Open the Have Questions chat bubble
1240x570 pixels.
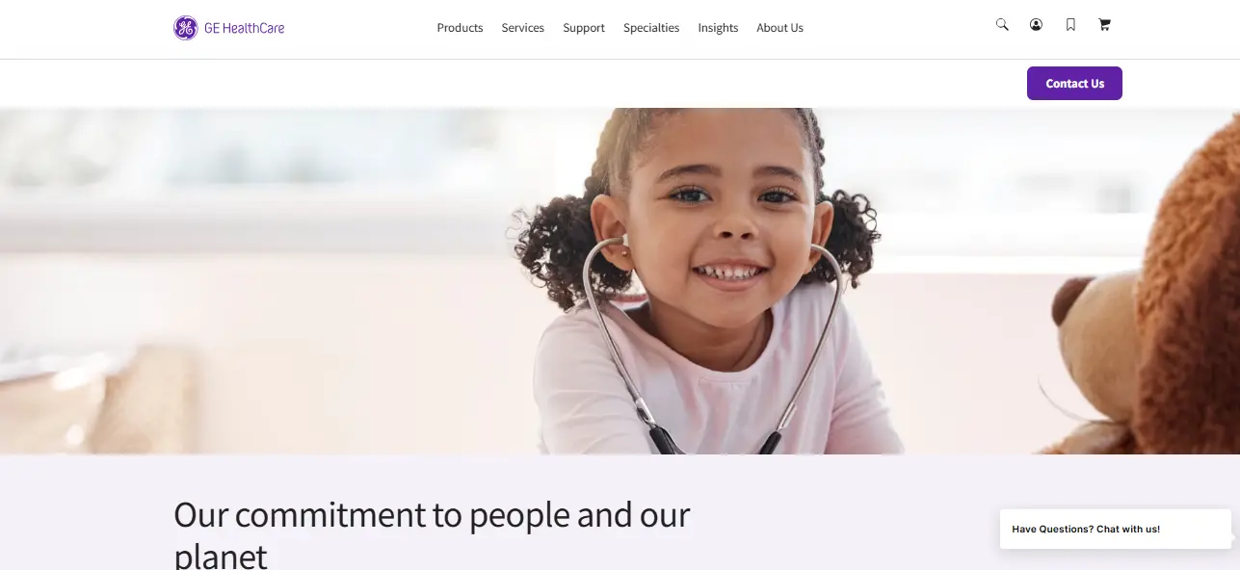pyautogui.click(x=1115, y=529)
